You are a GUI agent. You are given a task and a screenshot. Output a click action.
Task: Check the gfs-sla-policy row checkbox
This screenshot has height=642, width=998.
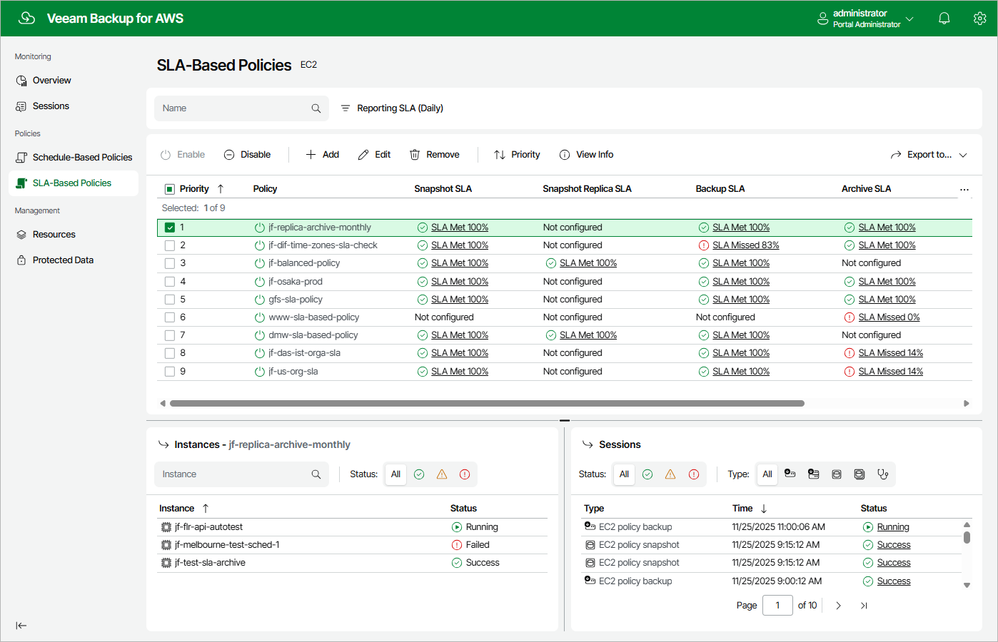pyautogui.click(x=170, y=300)
